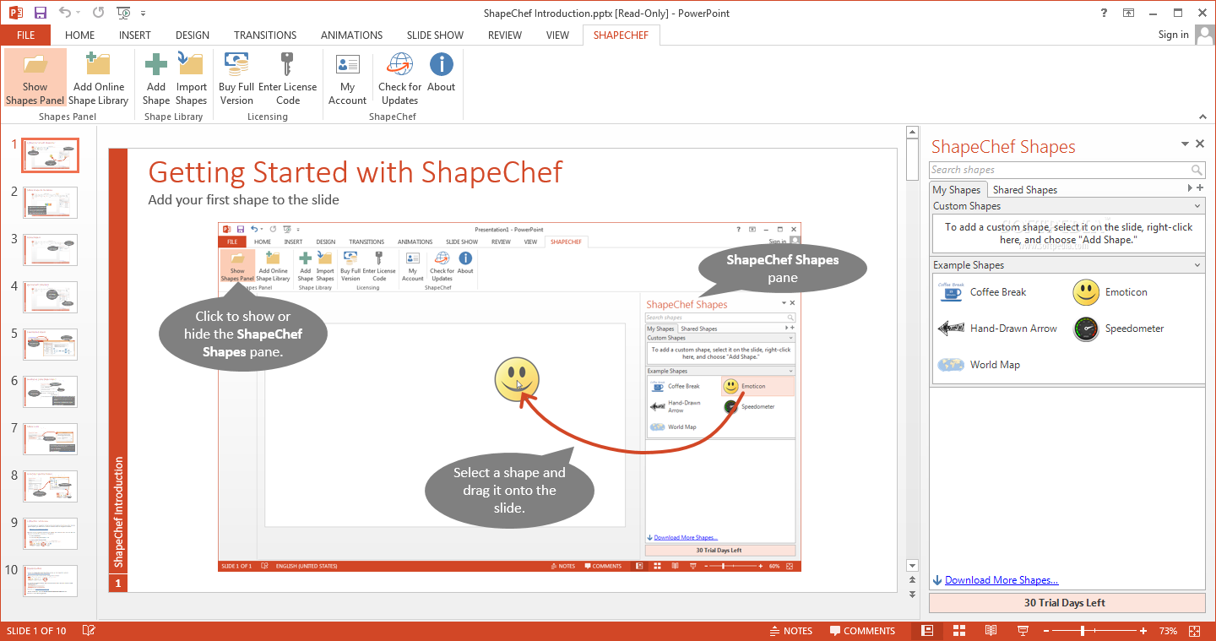Open the TRANSITIONS tab
Image resolution: width=1216 pixels, height=641 pixels.
[265, 35]
